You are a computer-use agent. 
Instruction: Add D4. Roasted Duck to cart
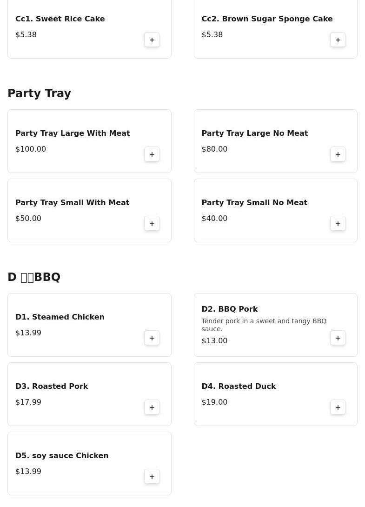click(x=338, y=407)
